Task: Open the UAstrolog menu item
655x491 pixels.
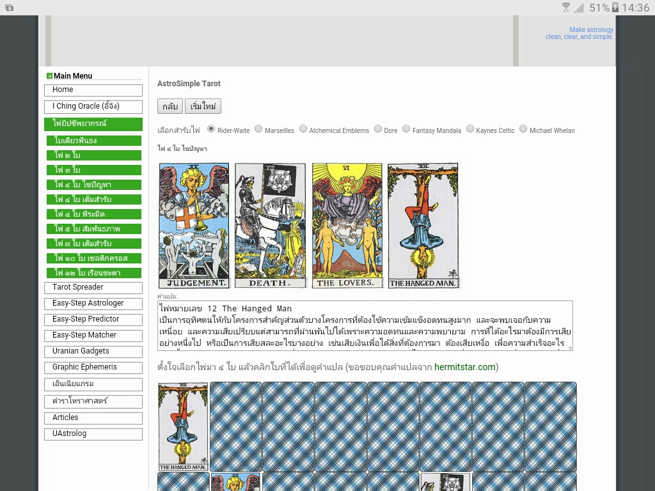Action: [x=93, y=434]
